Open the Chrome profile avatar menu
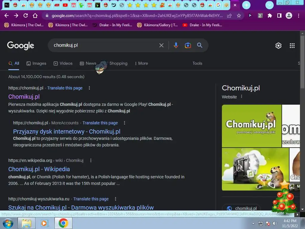The height and width of the screenshot is (229, 305). coord(289,16)
